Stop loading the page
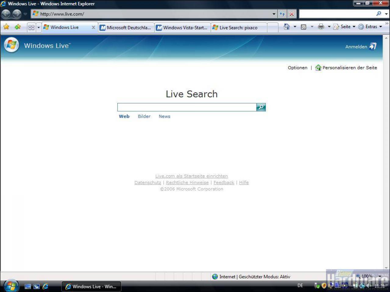 (292, 14)
